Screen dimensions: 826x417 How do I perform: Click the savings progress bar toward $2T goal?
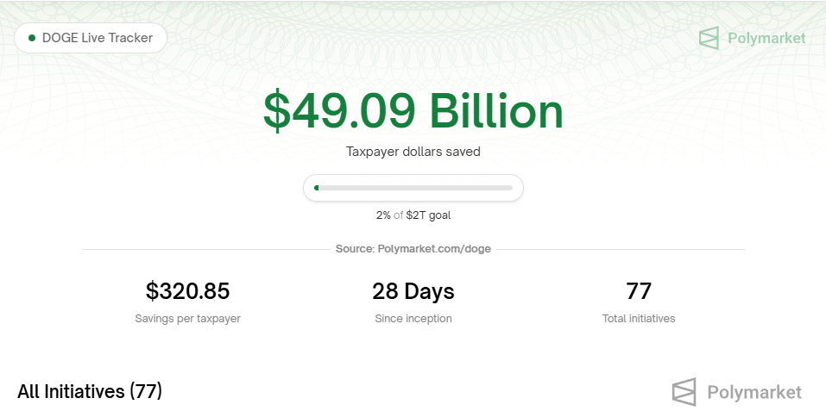[413, 188]
